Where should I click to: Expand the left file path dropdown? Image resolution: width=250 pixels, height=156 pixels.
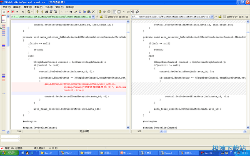pyautogui.click(x=93, y=17)
